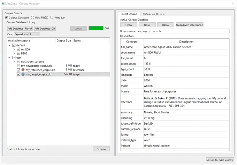Image resolution: width=237 pixels, height=165 pixels.
Task: Collapse the default tree node
Action: click(9, 45)
